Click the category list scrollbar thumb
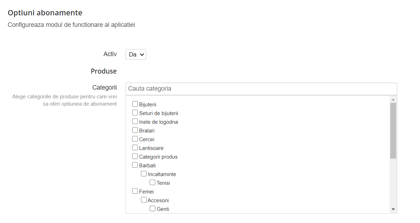The width and height of the screenshot is (420, 223). click(x=393, y=131)
